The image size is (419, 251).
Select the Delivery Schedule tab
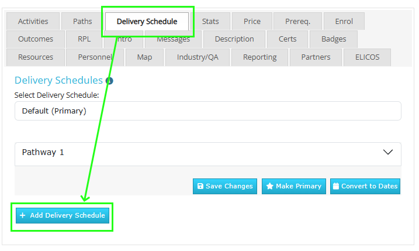pos(147,22)
